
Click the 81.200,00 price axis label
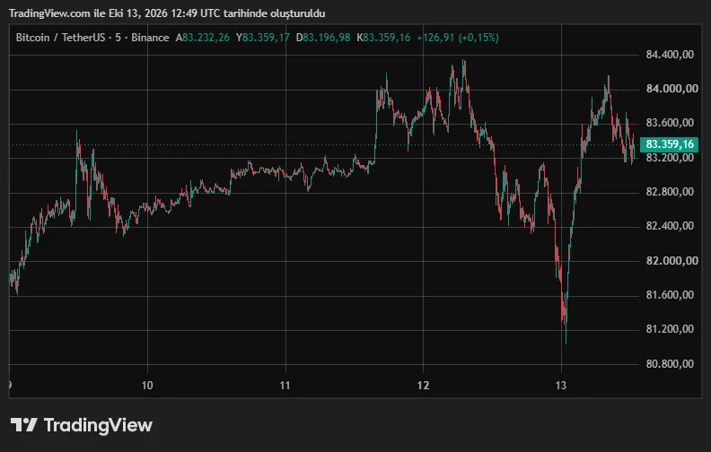click(x=670, y=329)
